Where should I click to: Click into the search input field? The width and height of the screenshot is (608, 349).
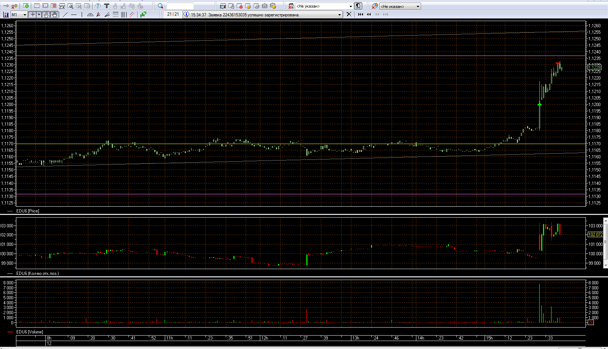180,6
